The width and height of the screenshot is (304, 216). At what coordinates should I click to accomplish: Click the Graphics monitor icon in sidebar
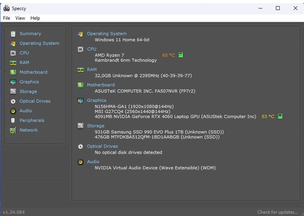pos(13,82)
